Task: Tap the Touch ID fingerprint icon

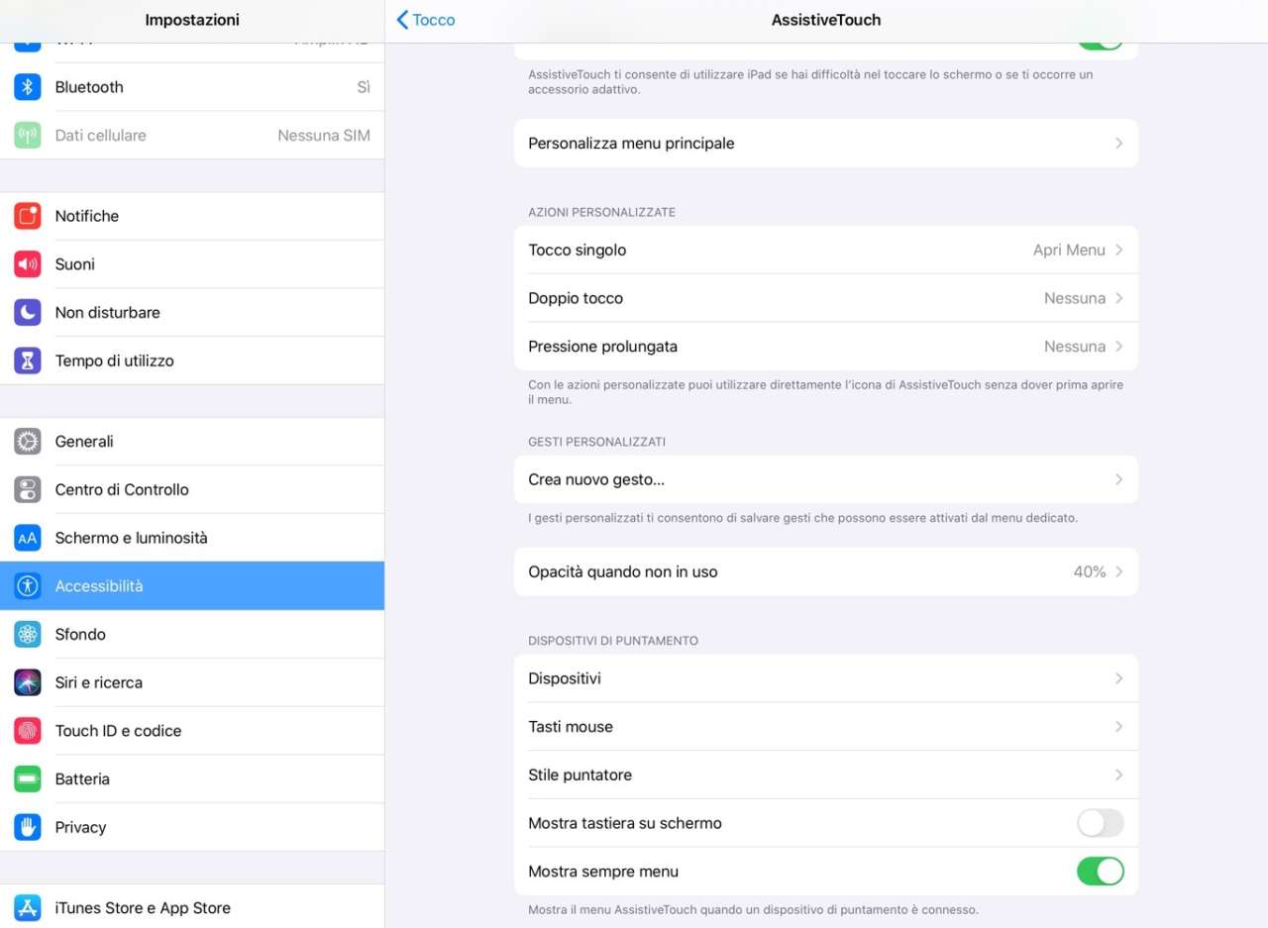Action: coord(28,731)
